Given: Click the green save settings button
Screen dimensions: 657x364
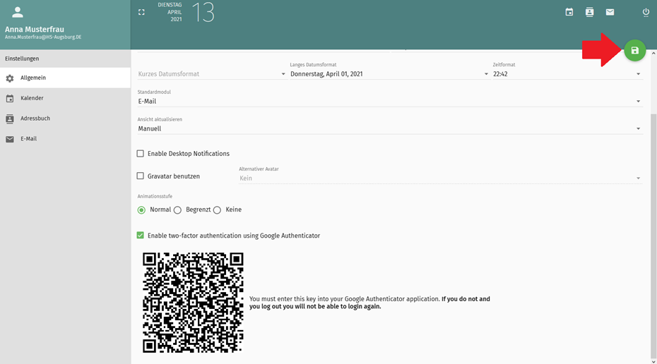Looking at the screenshot, I should click(634, 51).
